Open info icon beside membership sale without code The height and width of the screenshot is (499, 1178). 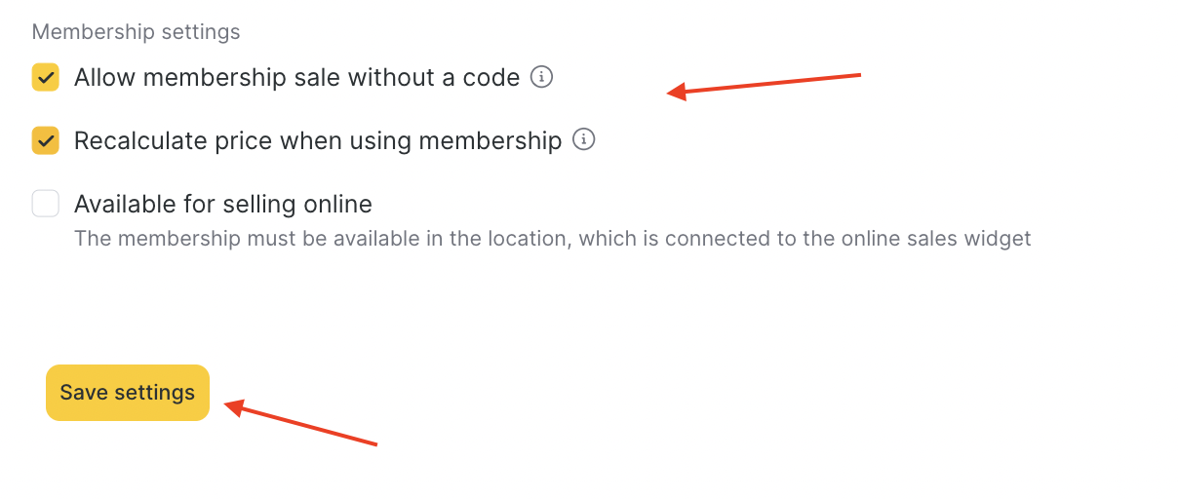[x=541, y=77]
